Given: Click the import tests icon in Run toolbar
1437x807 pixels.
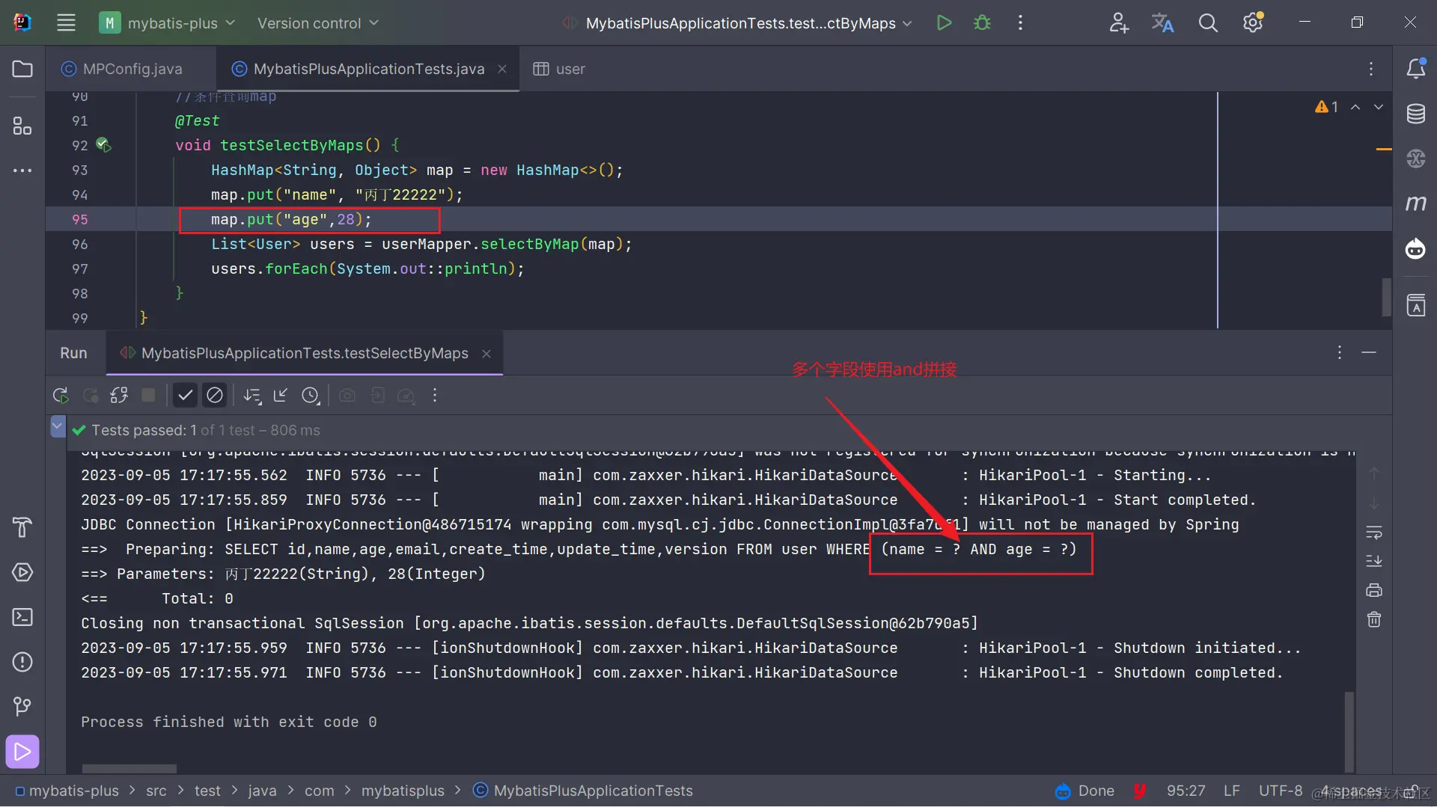Looking at the screenshot, I should pos(281,395).
